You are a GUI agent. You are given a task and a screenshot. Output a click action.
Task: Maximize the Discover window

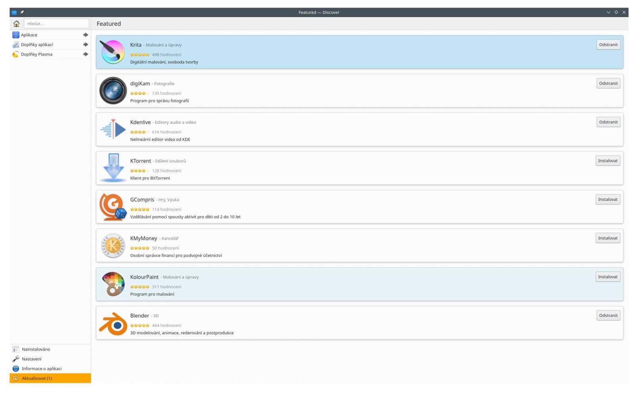(x=616, y=12)
